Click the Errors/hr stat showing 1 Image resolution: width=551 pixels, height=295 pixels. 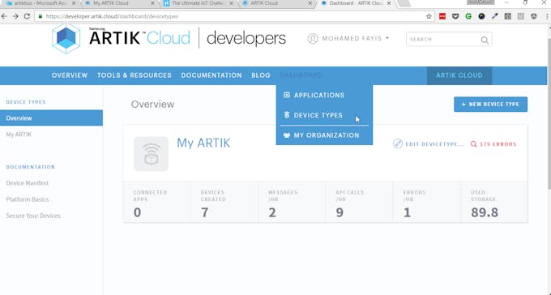tap(426, 203)
